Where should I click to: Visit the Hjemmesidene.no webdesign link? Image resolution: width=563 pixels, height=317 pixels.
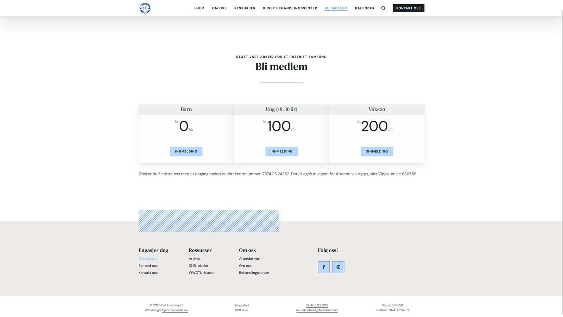click(x=175, y=310)
